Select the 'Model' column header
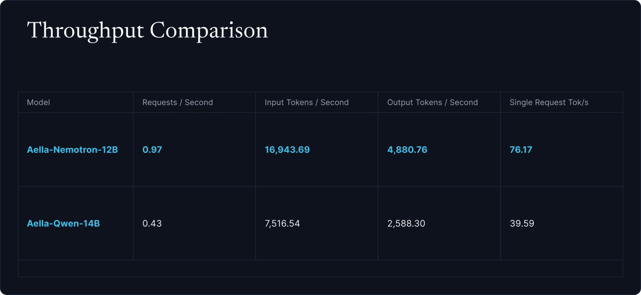The height and width of the screenshot is (295, 641). pyautogui.click(x=38, y=102)
